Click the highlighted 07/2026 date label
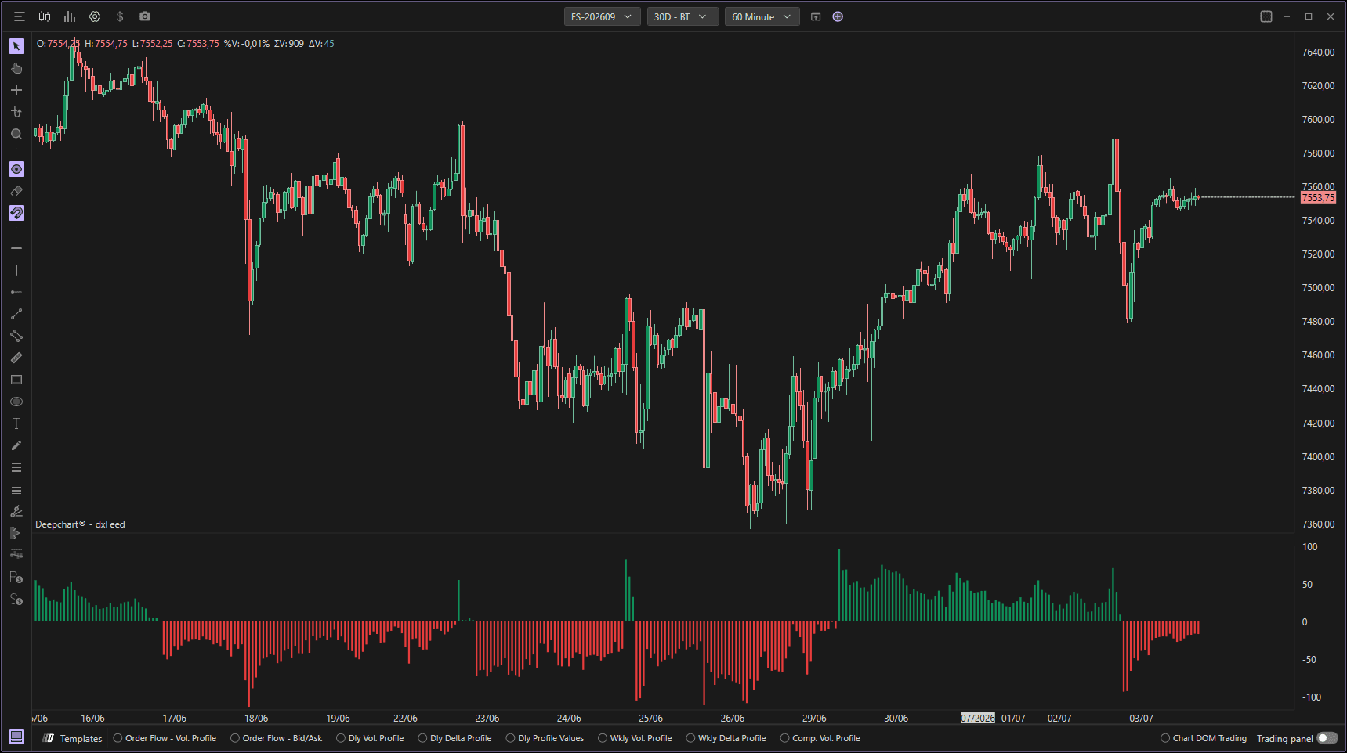Viewport: 1347px width, 753px height. pyautogui.click(x=978, y=718)
